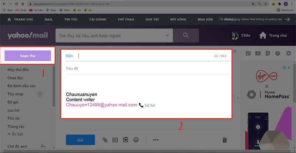Open Hộp thư đến inbox folder
The image size is (296, 153).
pyautogui.click(x=18, y=70)
